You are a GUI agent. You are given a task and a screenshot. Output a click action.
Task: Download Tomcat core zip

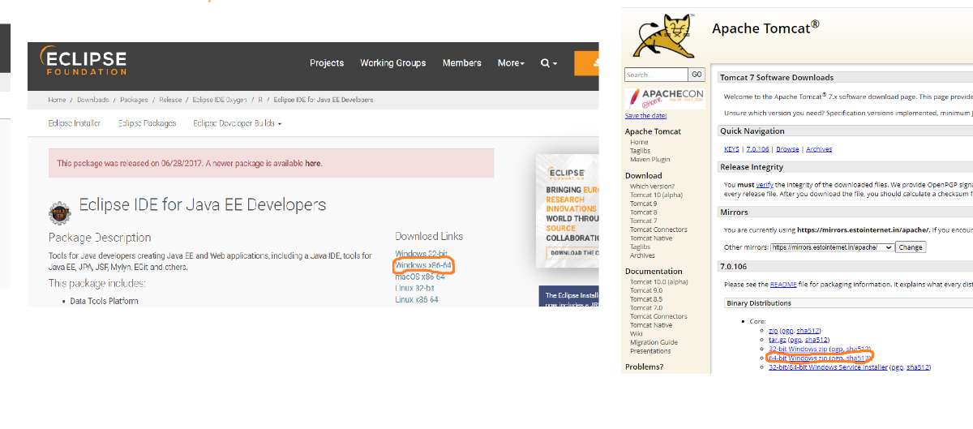coord(772,331)
